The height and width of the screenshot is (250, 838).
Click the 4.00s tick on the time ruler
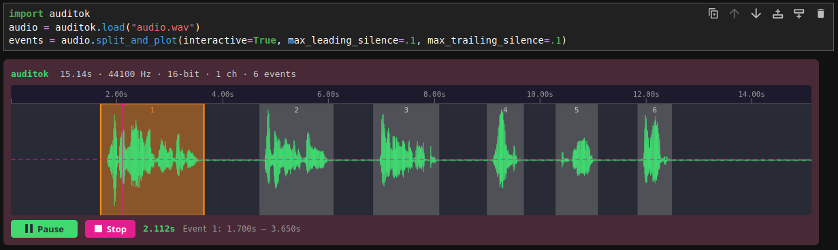click(x=223, y=94)
